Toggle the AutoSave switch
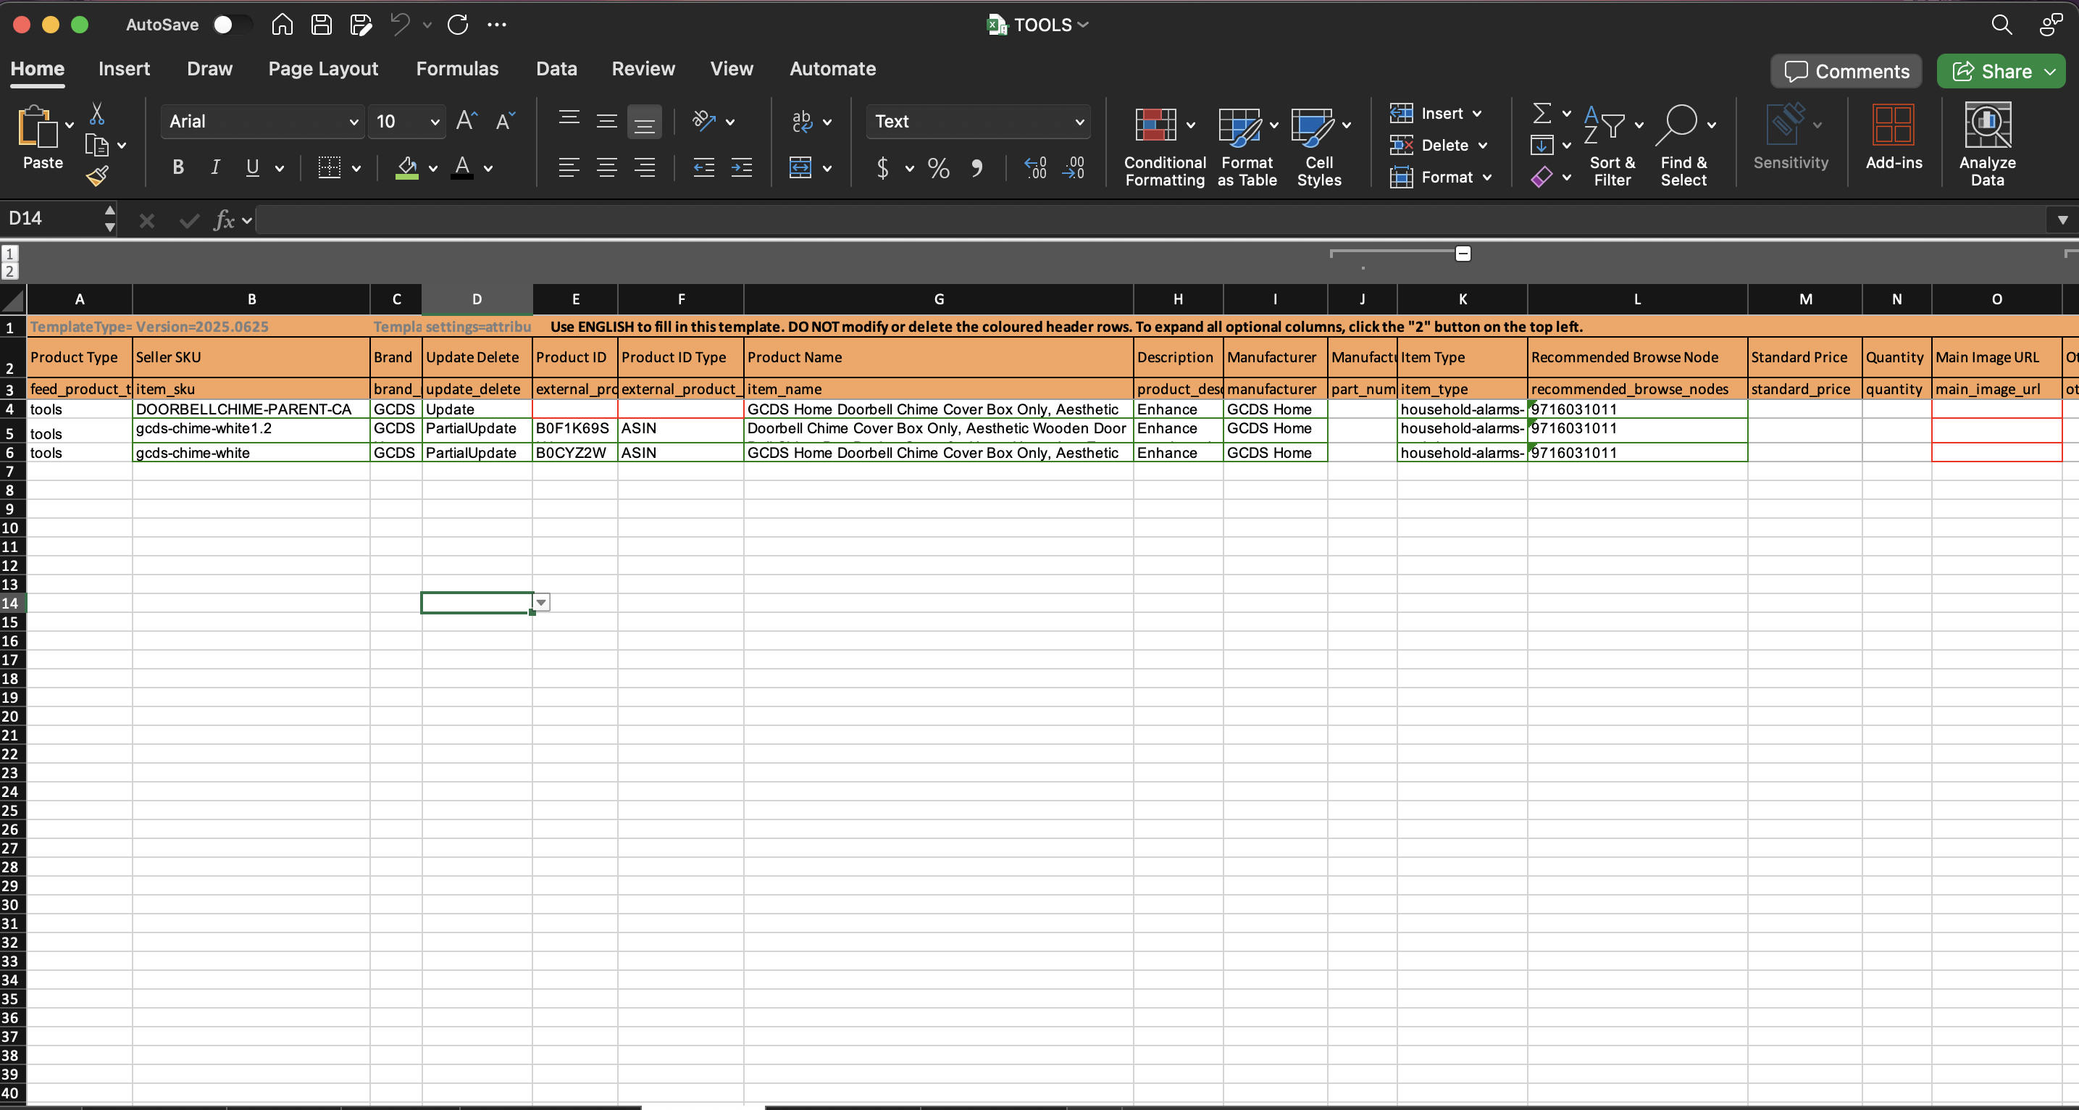 coord(232,25)
